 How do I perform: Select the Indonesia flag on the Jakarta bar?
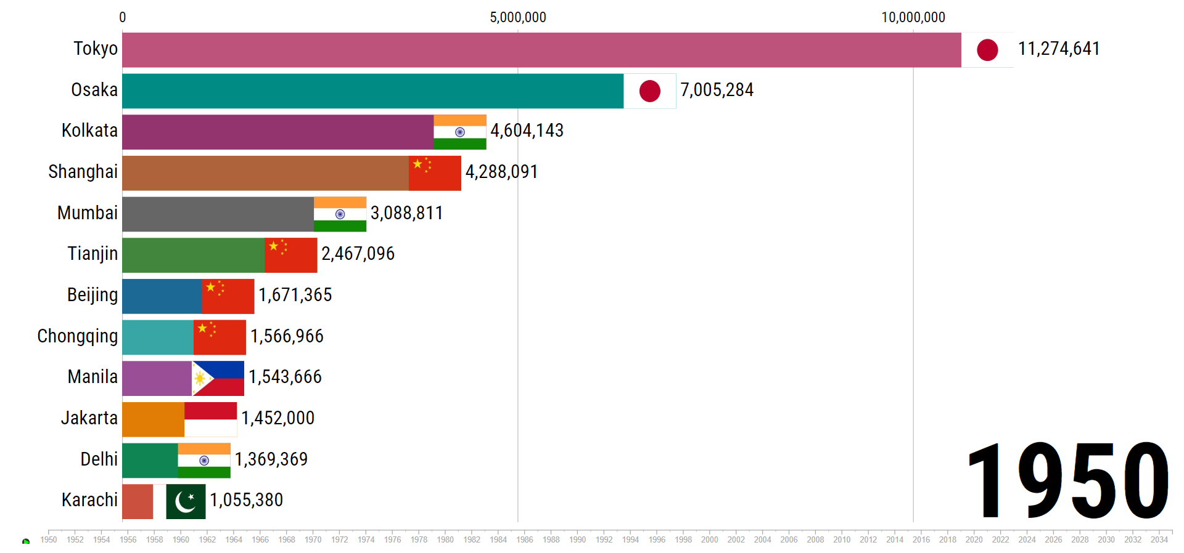click(210, 419)
